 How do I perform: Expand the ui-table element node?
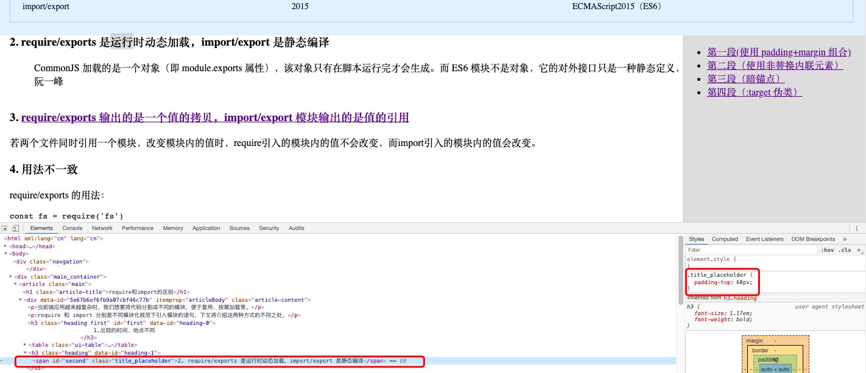pyautogui.click(x=25, y=345)
